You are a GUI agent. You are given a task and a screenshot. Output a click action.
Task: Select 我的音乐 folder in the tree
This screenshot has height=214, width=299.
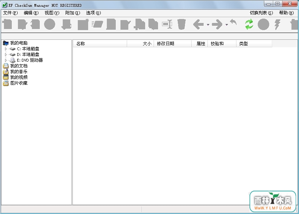click(19, 72)
